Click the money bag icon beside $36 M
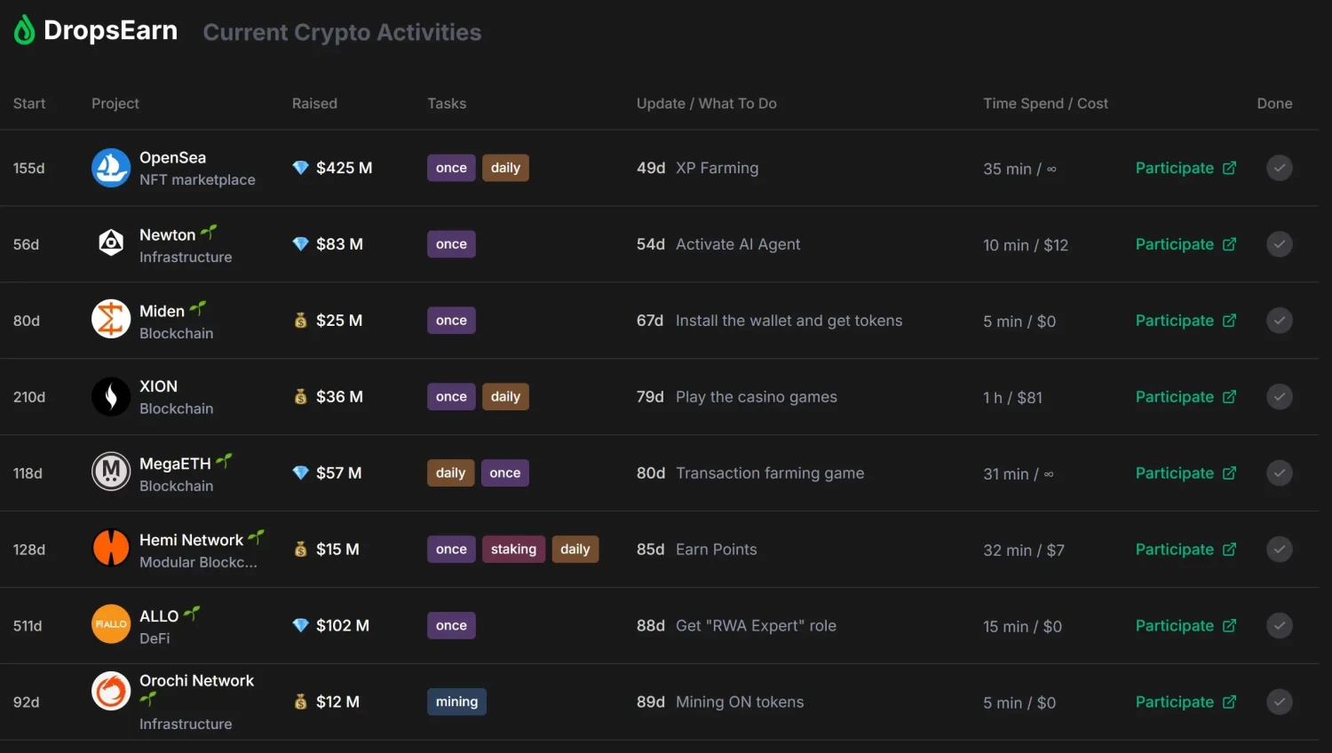The width and height of the screenshot is (1332, 753). 301,397
